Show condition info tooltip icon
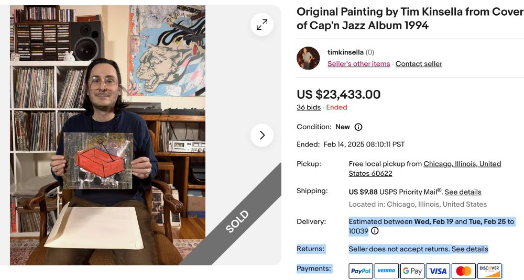524x280 pixels. coord(358,127)
